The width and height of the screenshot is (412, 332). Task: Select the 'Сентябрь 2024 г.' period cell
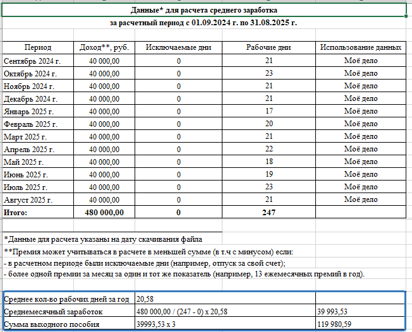[x=38, y=61]
